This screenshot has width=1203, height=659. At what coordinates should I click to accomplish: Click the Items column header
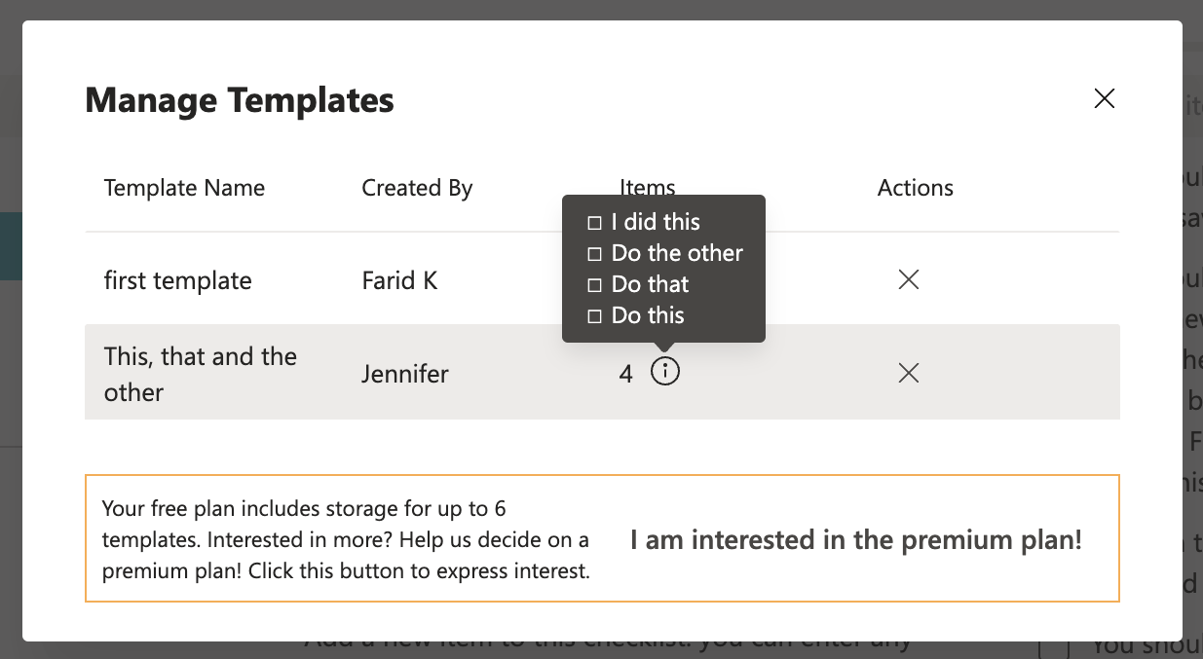click(x=647, y=185)
